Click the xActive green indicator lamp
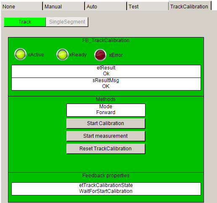The width and height of the screenshot is (217, 203). [x=20, y=54]
